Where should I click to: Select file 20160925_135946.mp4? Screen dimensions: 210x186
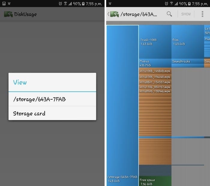pos(155,91)
